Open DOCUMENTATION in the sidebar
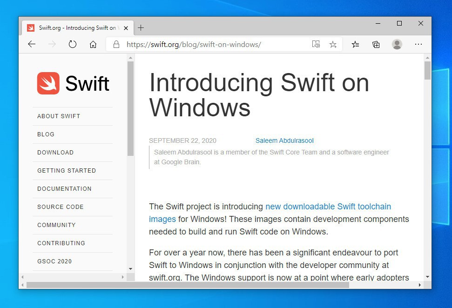Image resolution: width=452 pixels, height=308 pixels. (x=64, y=189)
